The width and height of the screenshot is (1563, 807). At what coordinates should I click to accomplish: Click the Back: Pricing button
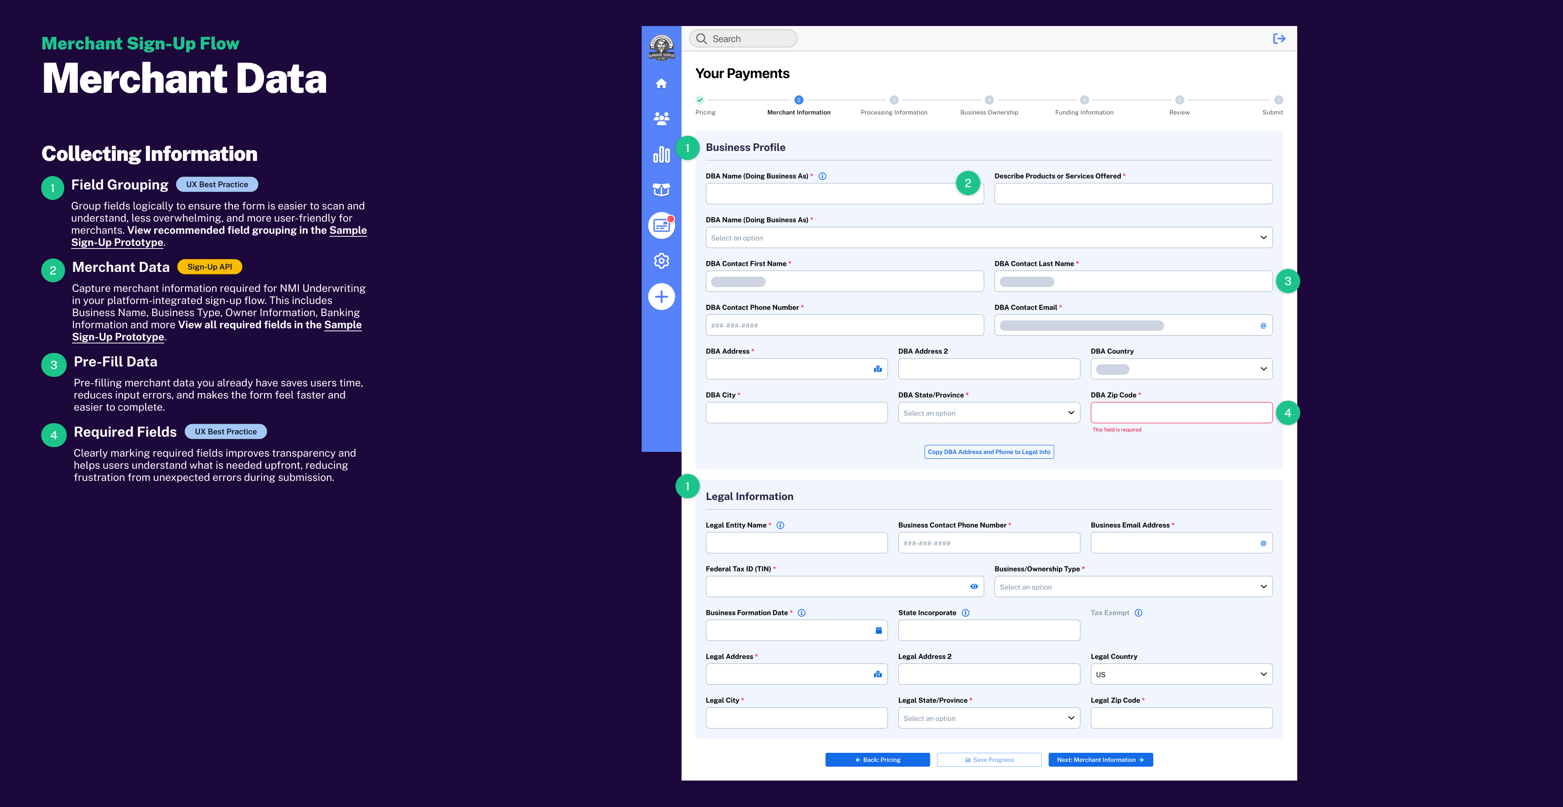tap(878, 760)
